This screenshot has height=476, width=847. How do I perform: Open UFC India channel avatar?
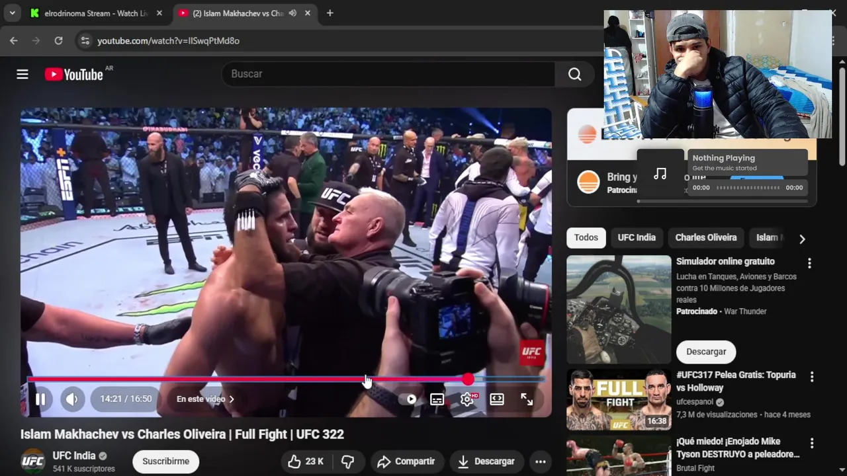pyautogui.click(x=33, y=461)
